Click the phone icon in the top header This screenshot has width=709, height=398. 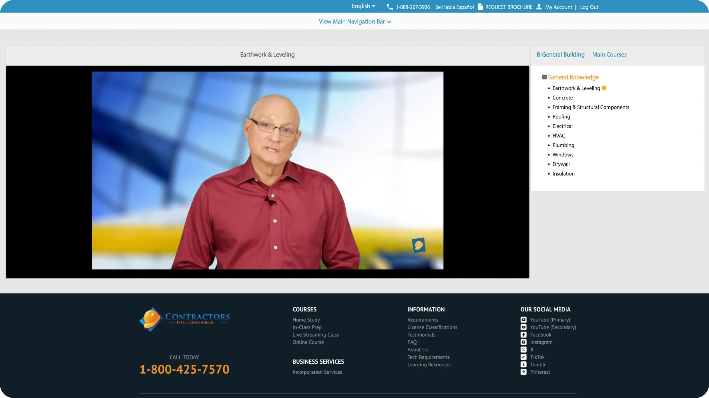pos(390,7)
